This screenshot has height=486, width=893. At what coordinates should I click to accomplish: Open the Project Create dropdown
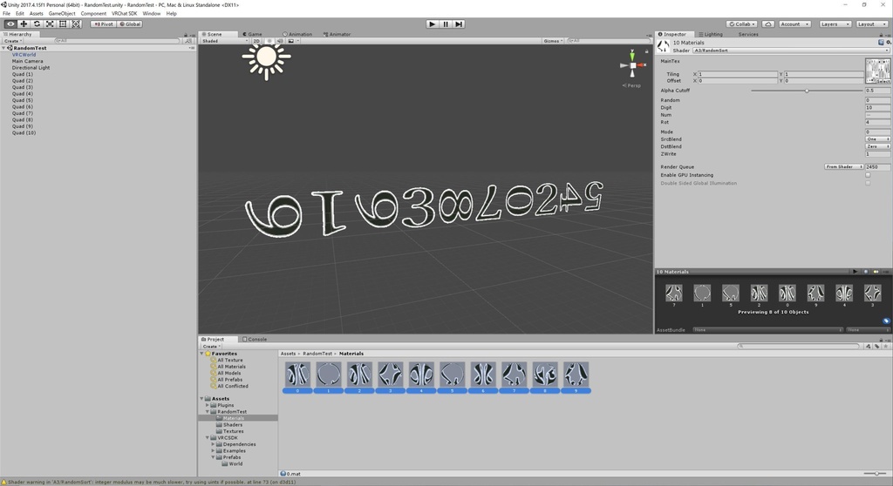click(x=211, y=346)
